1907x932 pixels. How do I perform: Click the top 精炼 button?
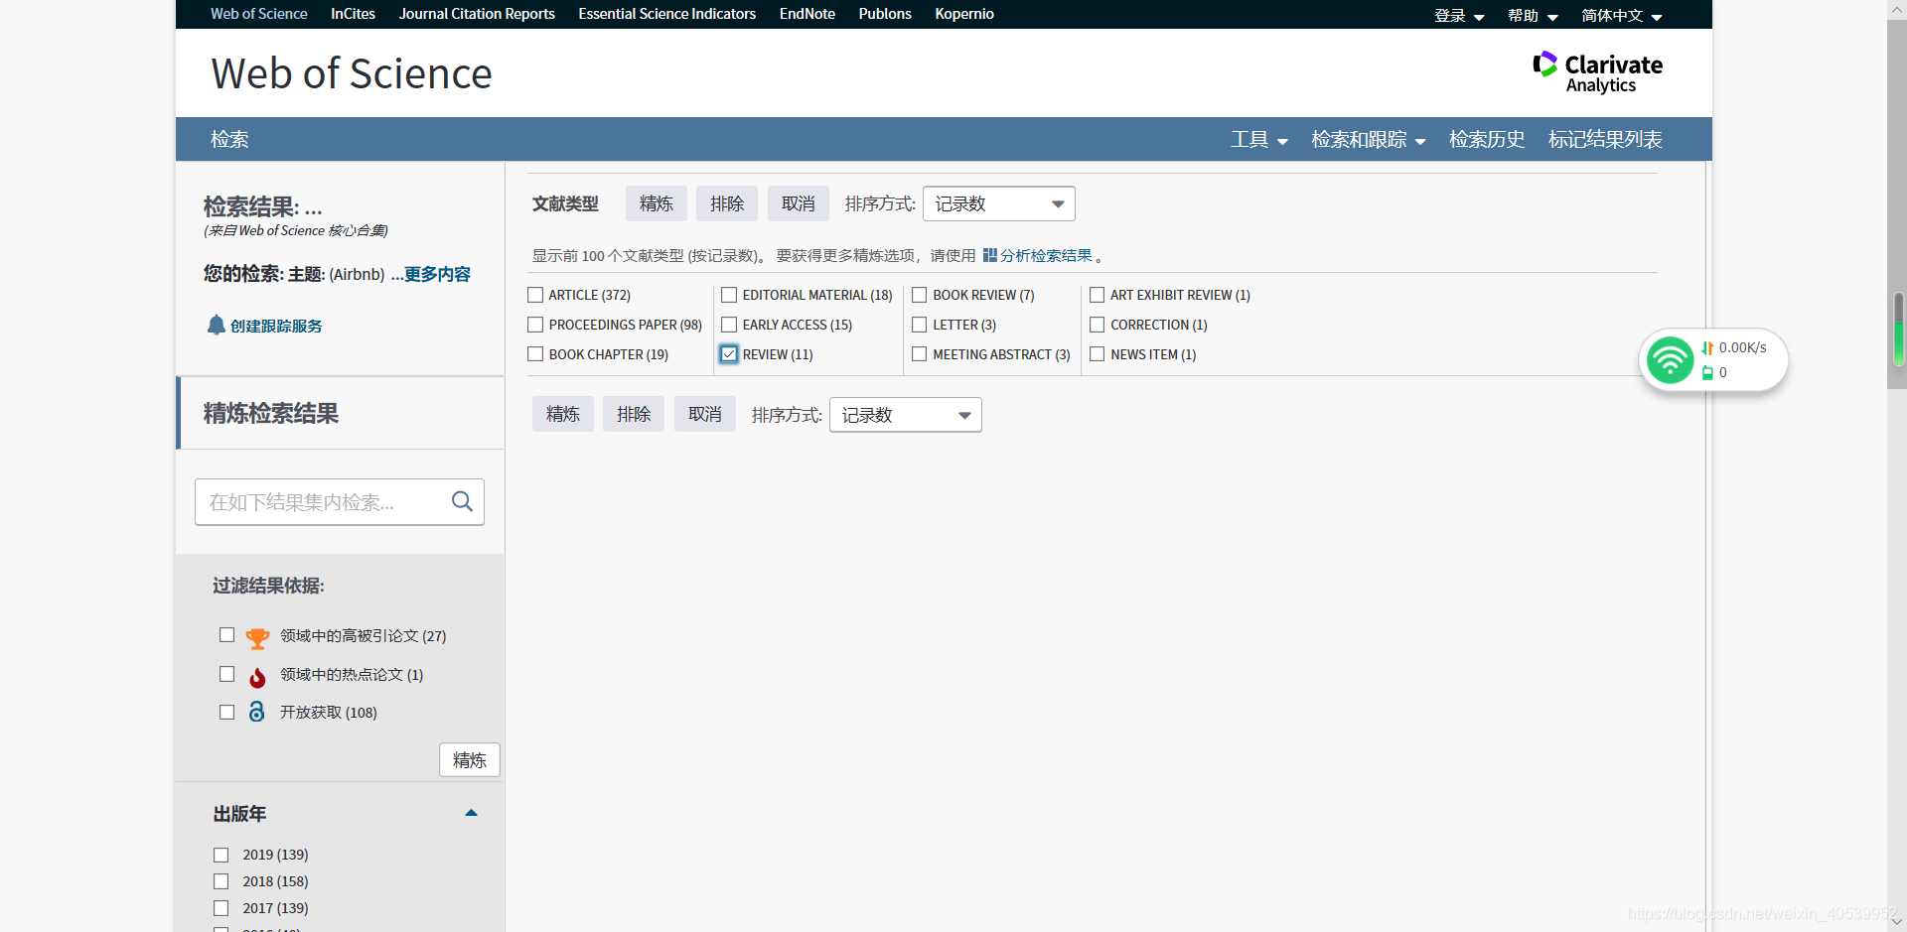click(x=657, y=203)
